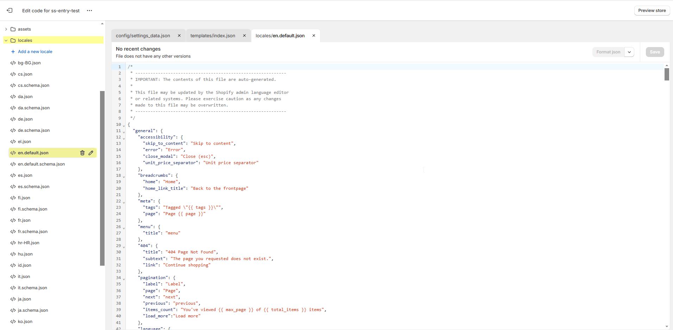Click the plus icon to add locale
Viewport: 673px width, 330px height.
tap(13, 52)
